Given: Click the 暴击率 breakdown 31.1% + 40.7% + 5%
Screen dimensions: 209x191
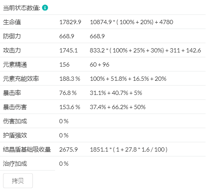Looking at the screenshot, I should [x=116, y=93].
